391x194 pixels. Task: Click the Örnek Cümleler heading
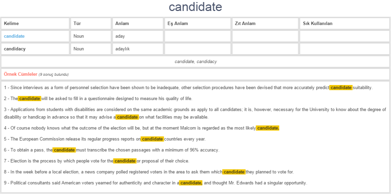(x=20, y=74)
